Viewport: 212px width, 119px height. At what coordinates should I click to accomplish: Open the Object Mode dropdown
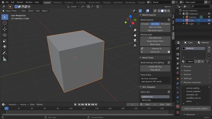tap(11, 11)
